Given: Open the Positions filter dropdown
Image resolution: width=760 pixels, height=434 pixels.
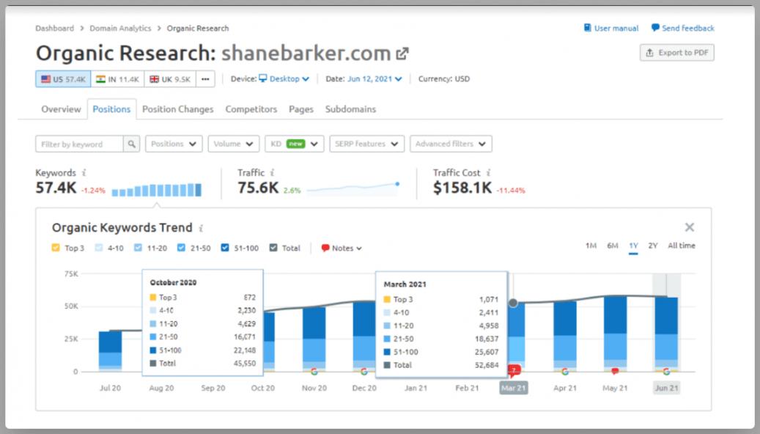Looking at the screenshot, I should click(174, 144).
